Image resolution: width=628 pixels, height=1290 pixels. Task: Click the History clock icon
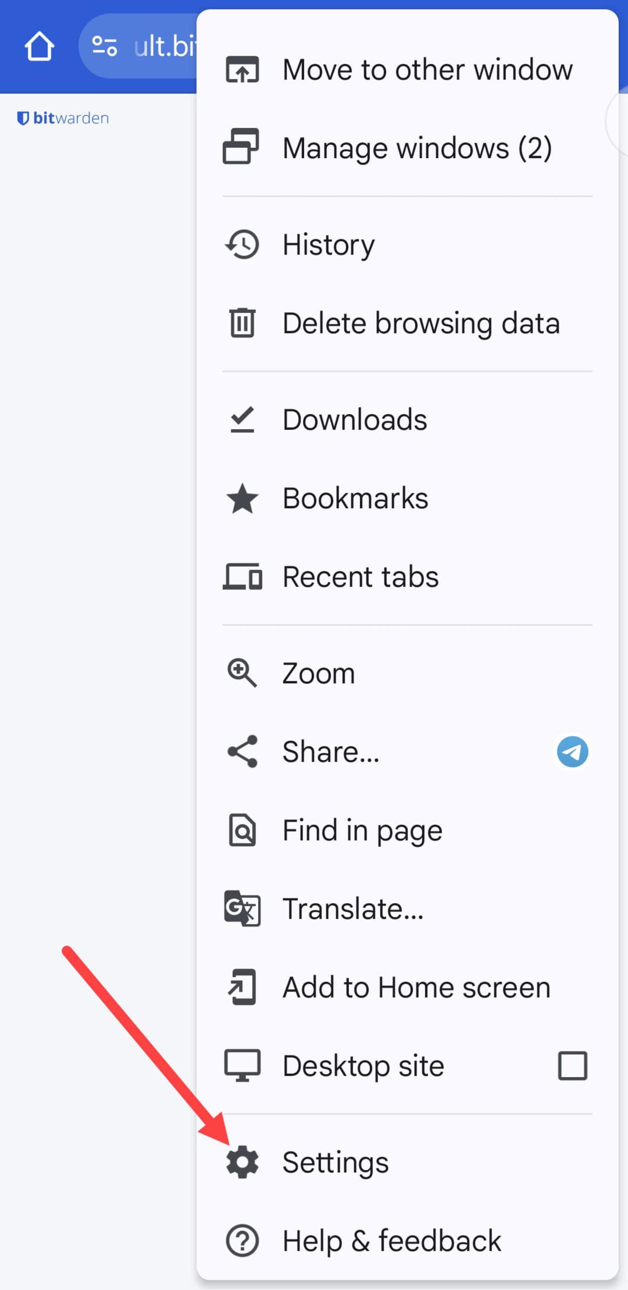[242, 244]
